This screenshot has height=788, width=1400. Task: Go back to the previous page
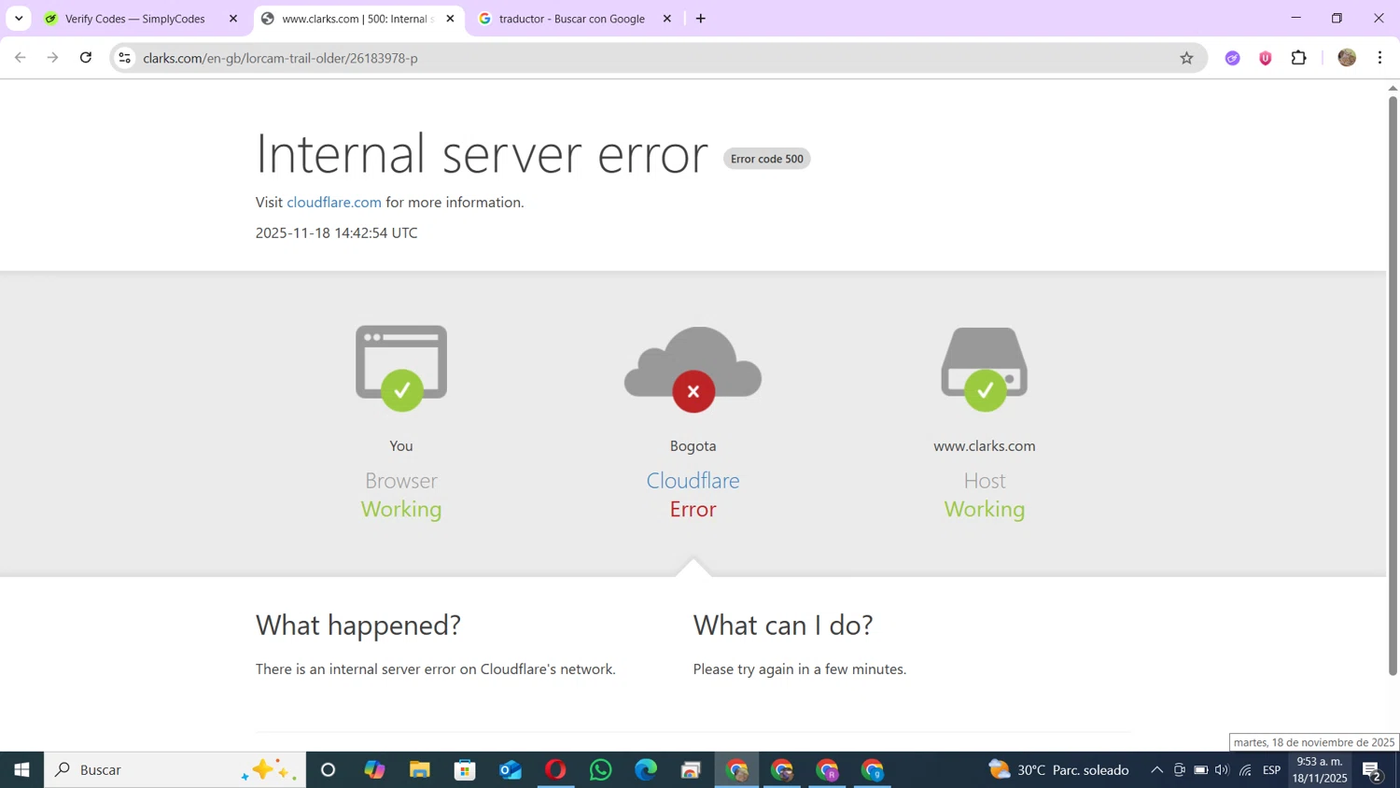click(x=21, y=58)
